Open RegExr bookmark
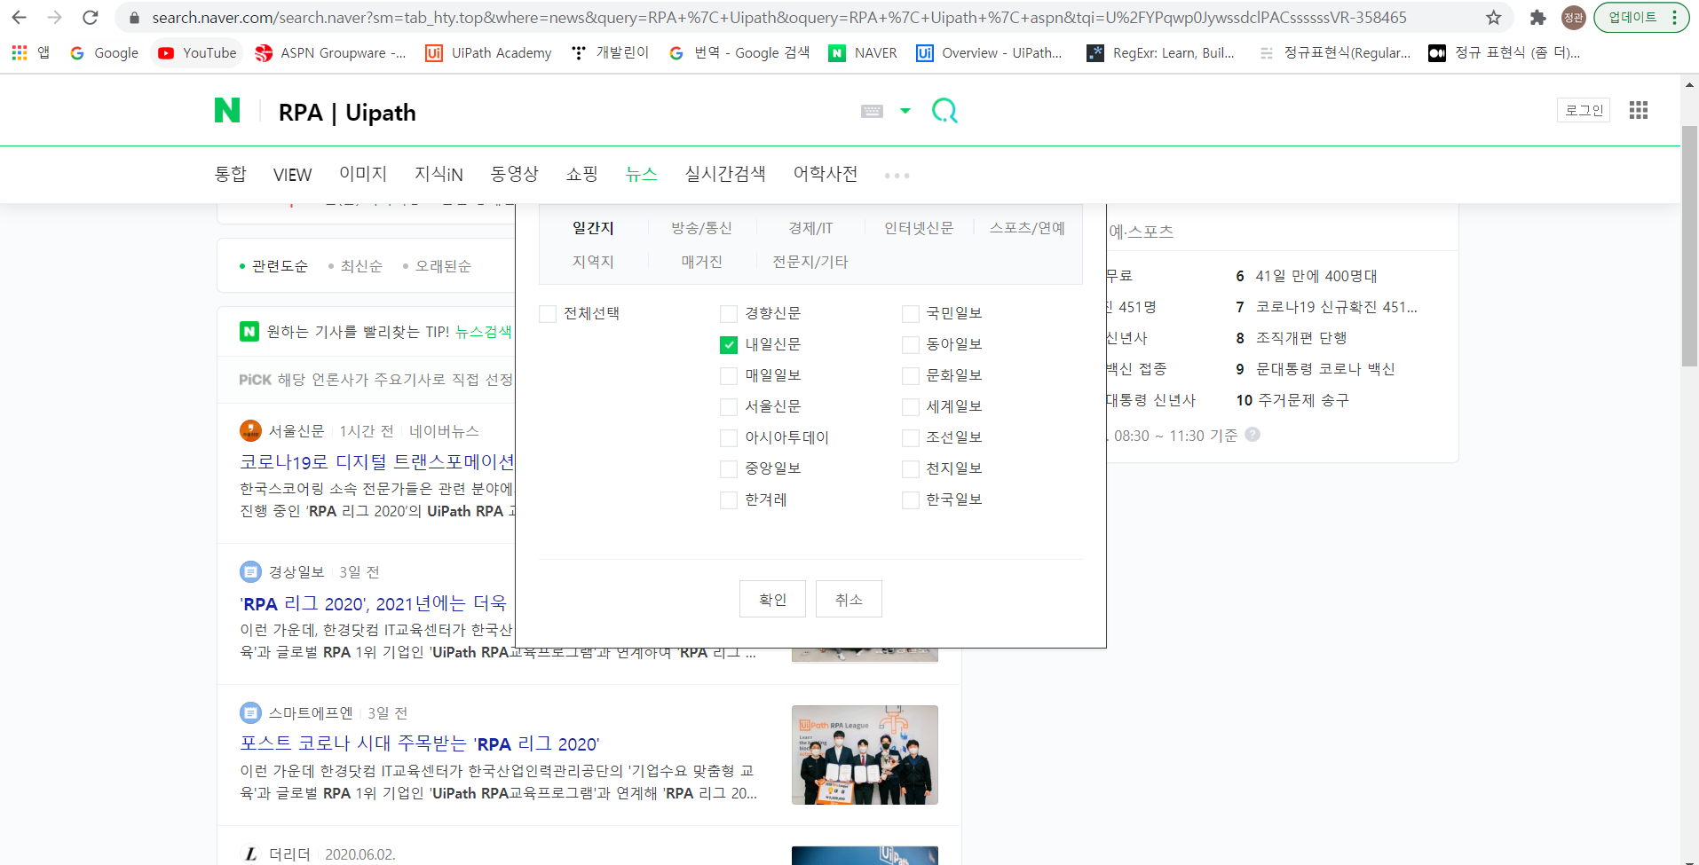This screenshot has width=1699, height=865. (1160, 53)
